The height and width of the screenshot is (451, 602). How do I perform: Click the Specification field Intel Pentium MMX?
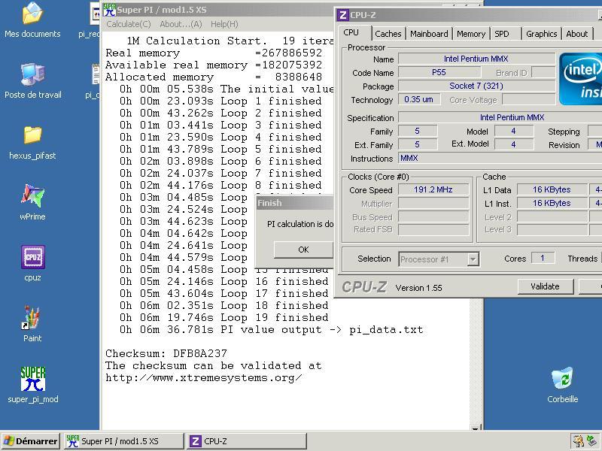tap(500, 117)
